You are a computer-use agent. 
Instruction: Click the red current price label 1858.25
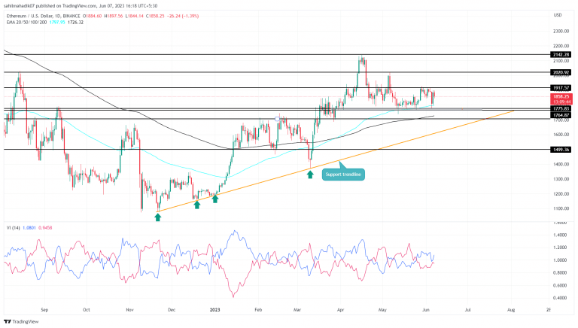pos(561,96)
